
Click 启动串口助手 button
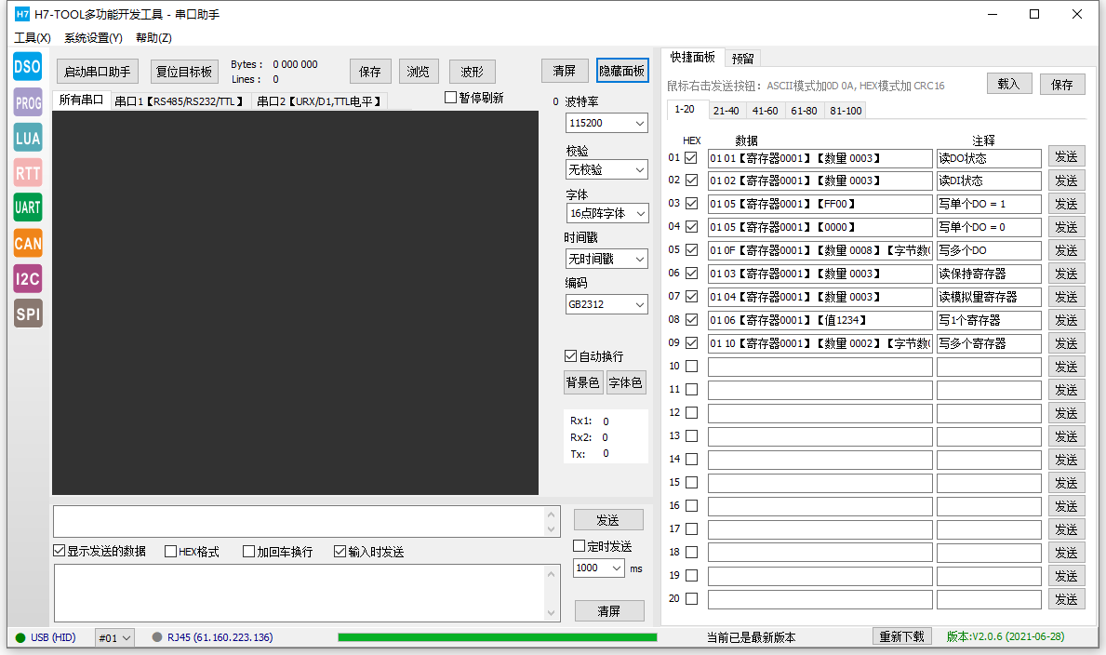click(98, 72)
